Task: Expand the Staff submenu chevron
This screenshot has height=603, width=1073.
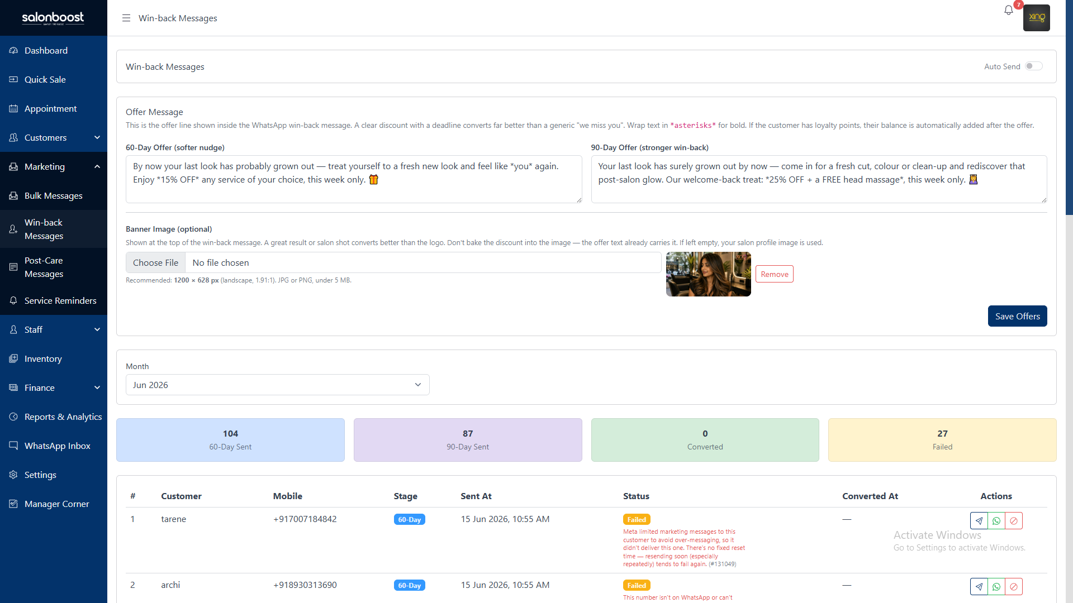Action: 97,329
